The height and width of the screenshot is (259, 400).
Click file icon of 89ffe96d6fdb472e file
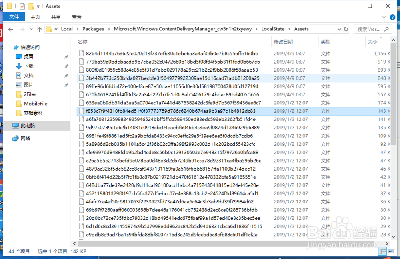coord(81,86)
